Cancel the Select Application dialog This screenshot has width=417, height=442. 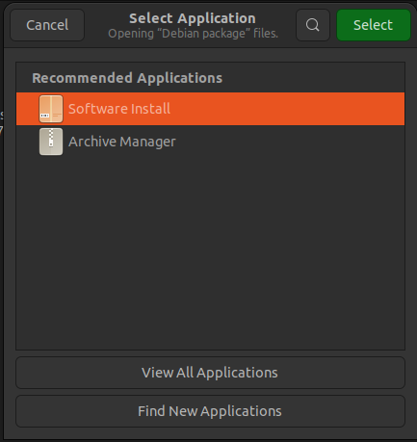(x=47, y=25)
